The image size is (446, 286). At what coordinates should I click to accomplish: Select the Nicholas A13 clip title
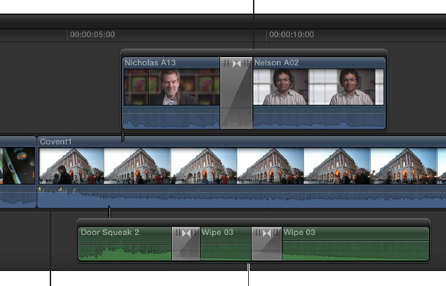tap(150, 63)
